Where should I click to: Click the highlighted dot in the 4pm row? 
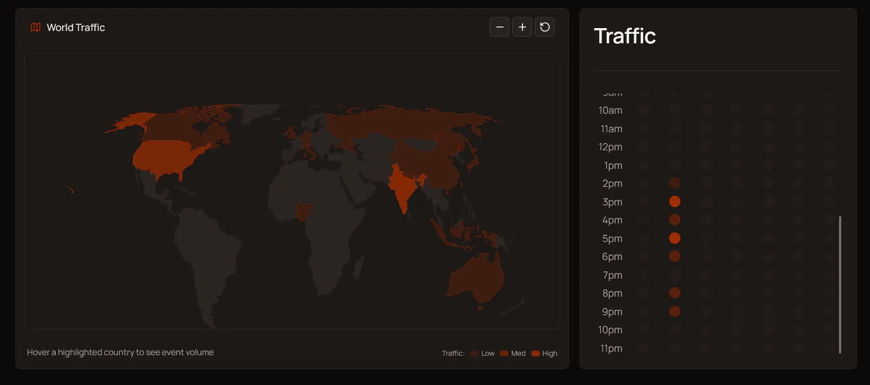pyautogui.click(x=674, y=220)
